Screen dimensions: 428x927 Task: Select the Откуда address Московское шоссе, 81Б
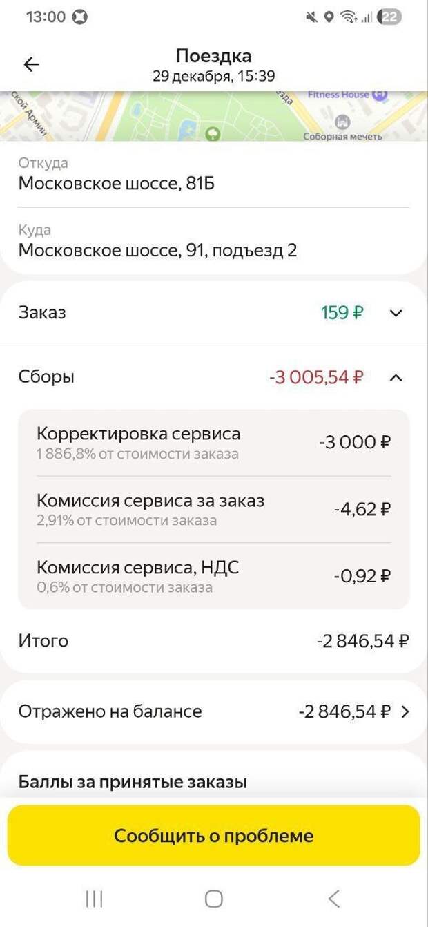point(116,184)
